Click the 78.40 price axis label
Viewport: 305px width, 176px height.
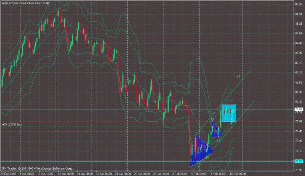click(299, 131)
